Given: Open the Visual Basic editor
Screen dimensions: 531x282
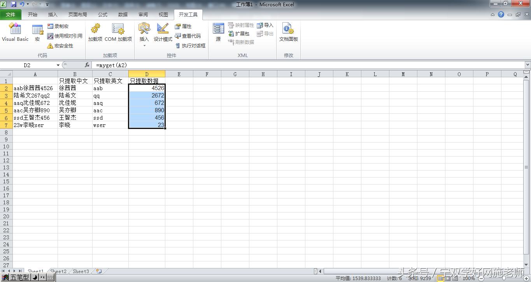Looking at the screenshot, I should tap(15, 33).
